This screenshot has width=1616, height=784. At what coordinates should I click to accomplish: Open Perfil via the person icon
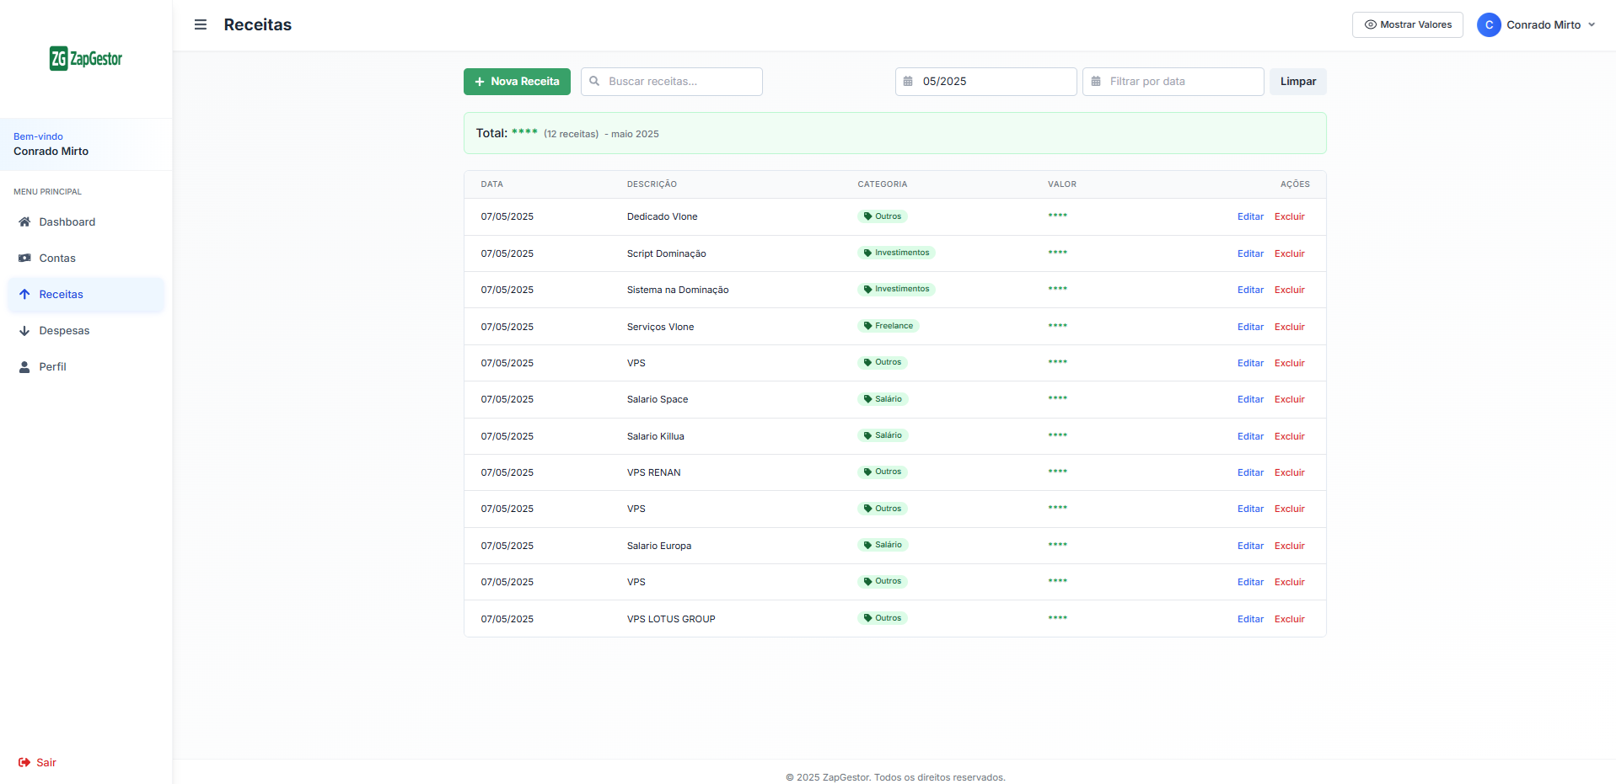[24, 366]
